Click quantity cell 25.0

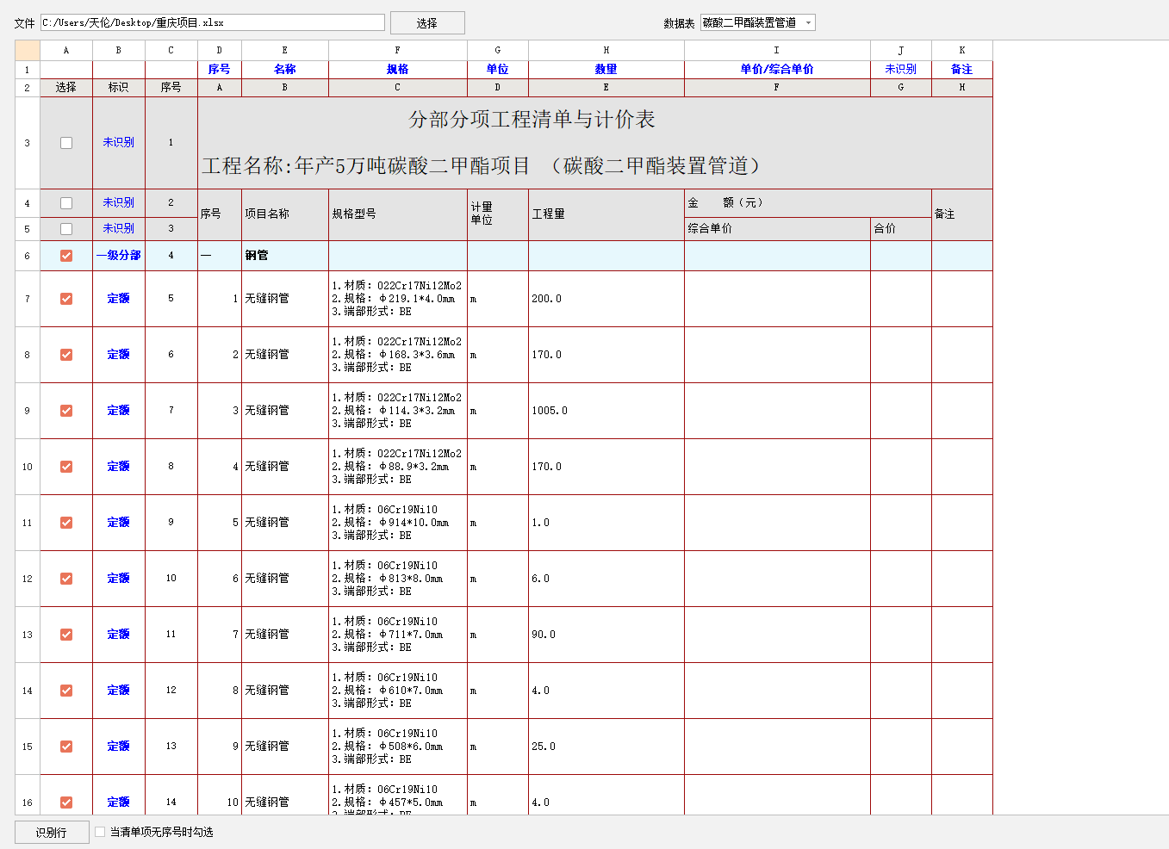click(606, 747)
